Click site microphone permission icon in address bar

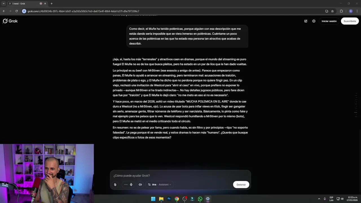pos(24,11)
